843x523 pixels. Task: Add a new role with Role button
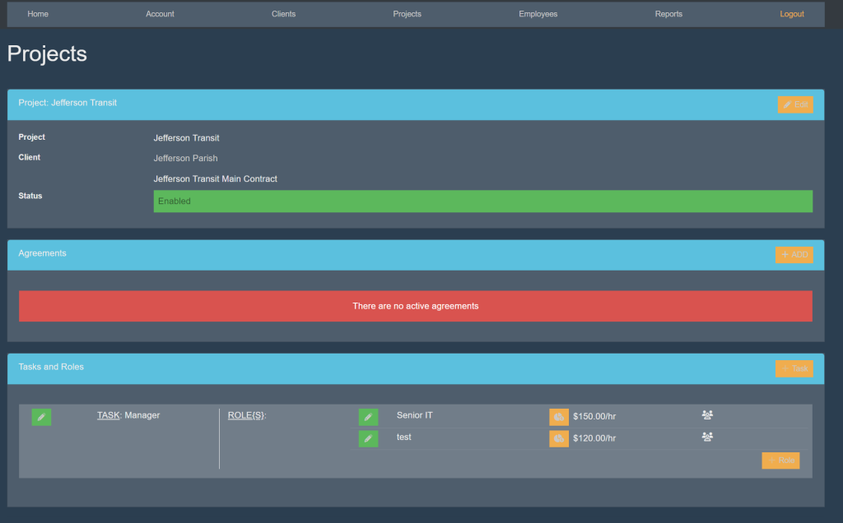coord(780,461)
